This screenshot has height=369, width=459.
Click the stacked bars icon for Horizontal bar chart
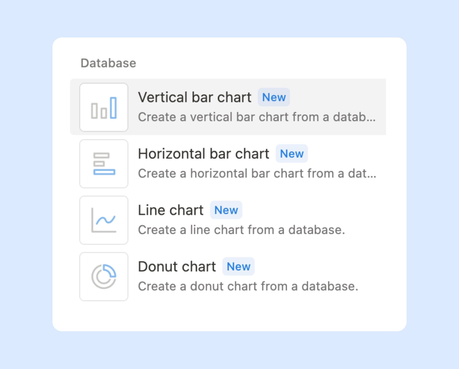(x=104, y=164)
